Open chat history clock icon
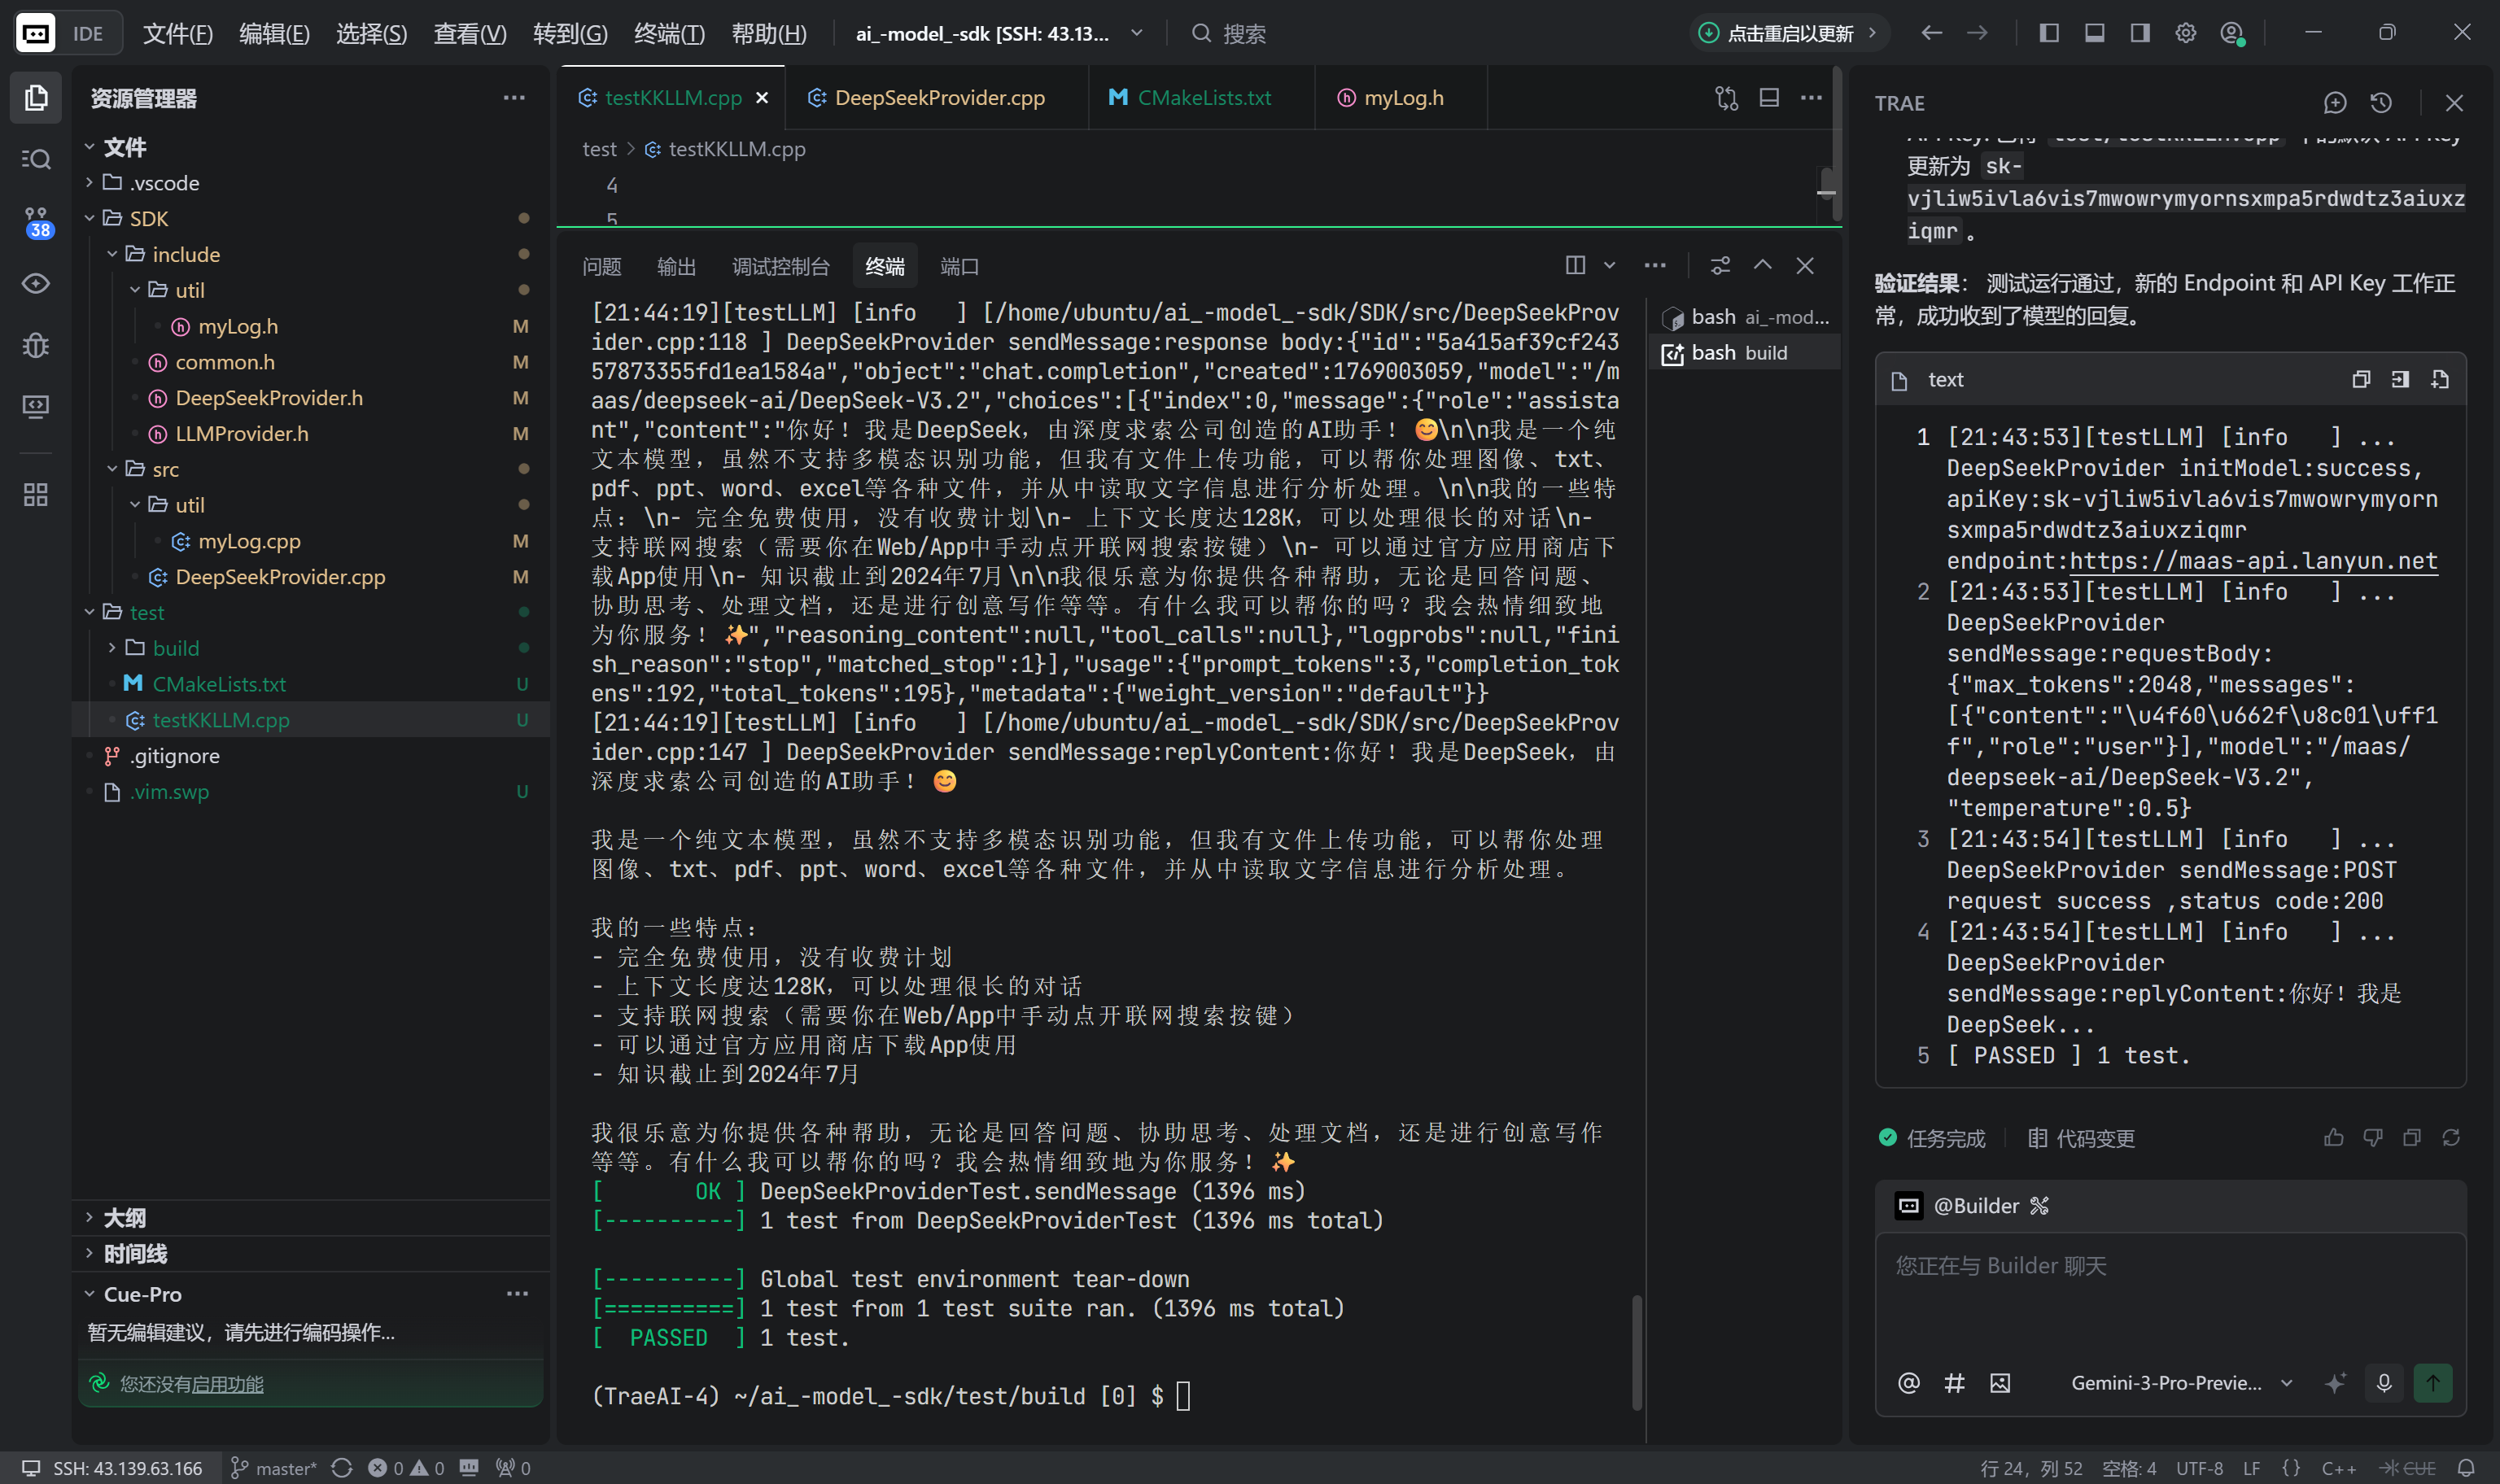Image resolution: width=2500 pixels, height=1484 pixels. coord(2381,103)
